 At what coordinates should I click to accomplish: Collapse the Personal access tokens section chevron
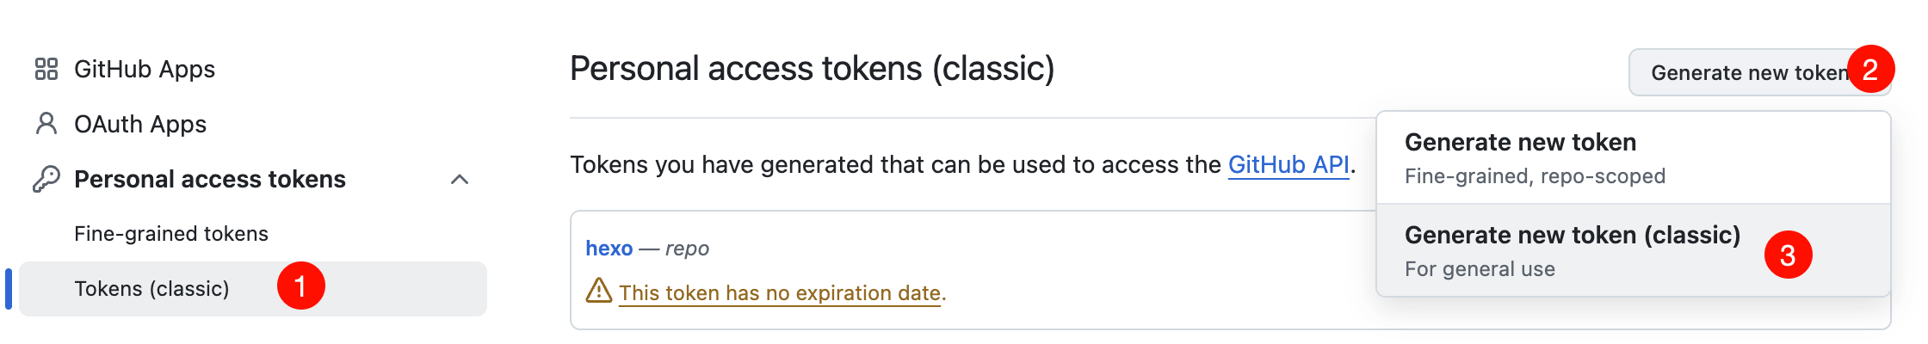[460, 179]
